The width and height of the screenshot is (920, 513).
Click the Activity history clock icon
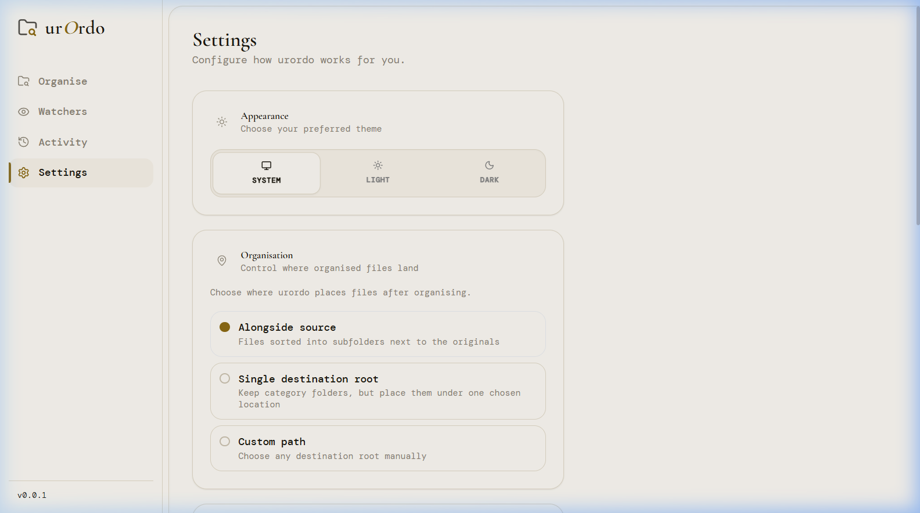(23, 142)
